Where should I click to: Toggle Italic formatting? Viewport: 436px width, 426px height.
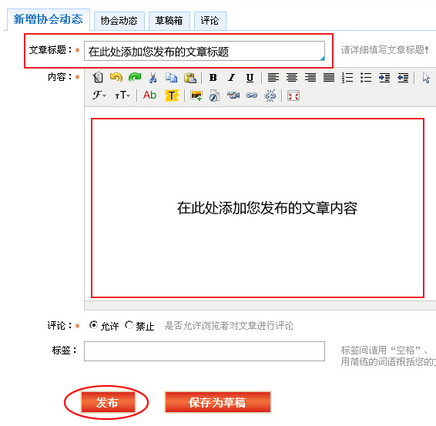[232, 78]
